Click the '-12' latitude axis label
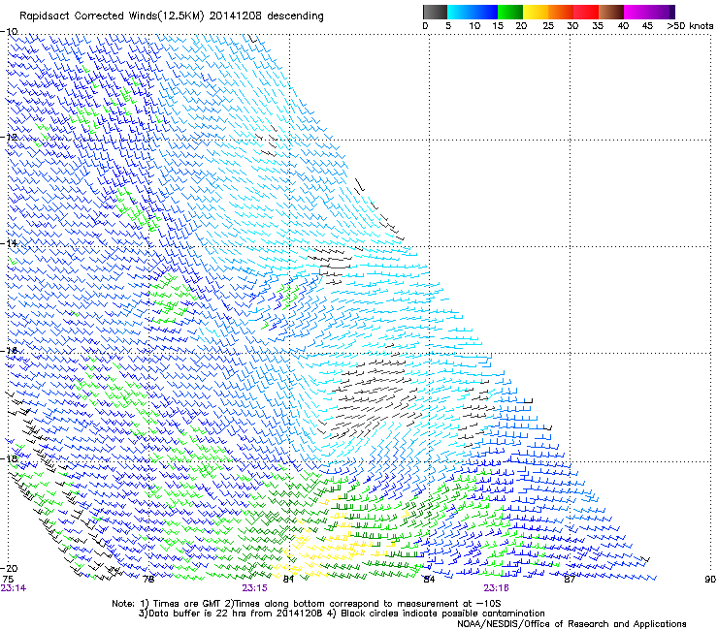 tap(9, 138)
